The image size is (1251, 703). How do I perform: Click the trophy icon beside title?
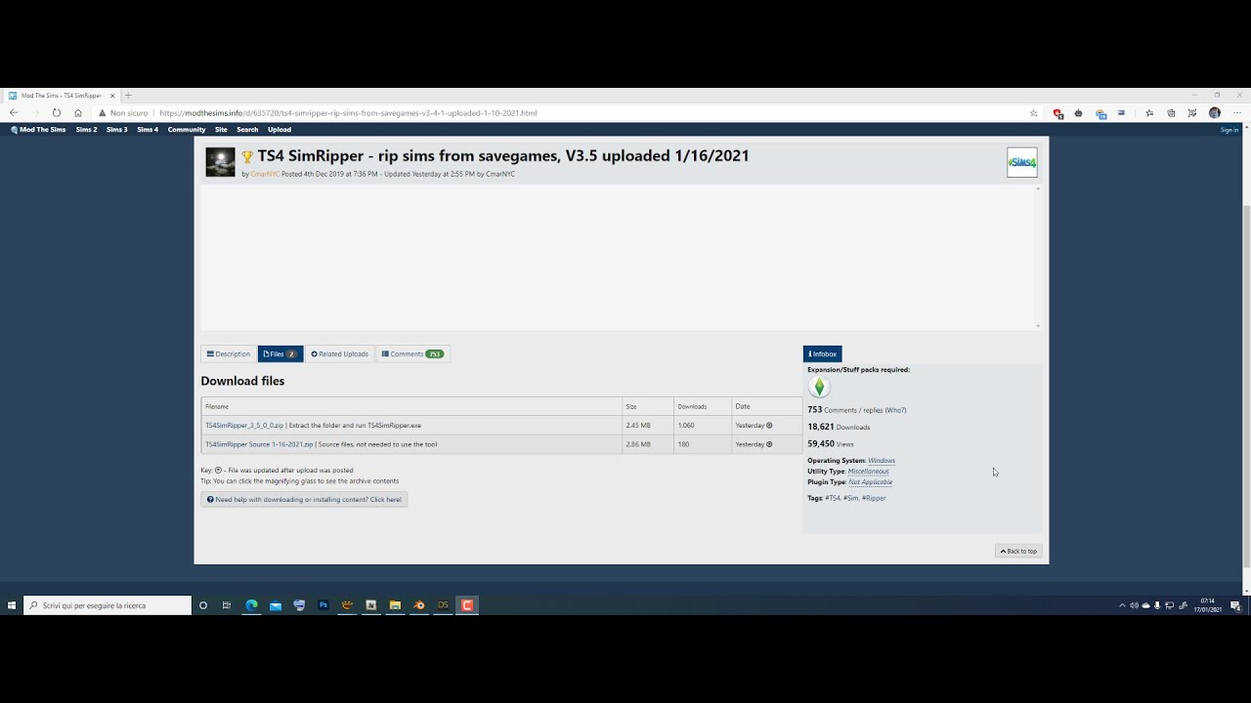[x=247, y=156]
